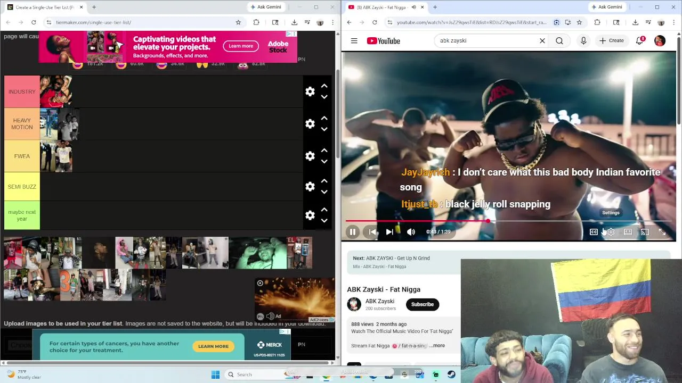Open Downloads in the YouTube window

635,22
